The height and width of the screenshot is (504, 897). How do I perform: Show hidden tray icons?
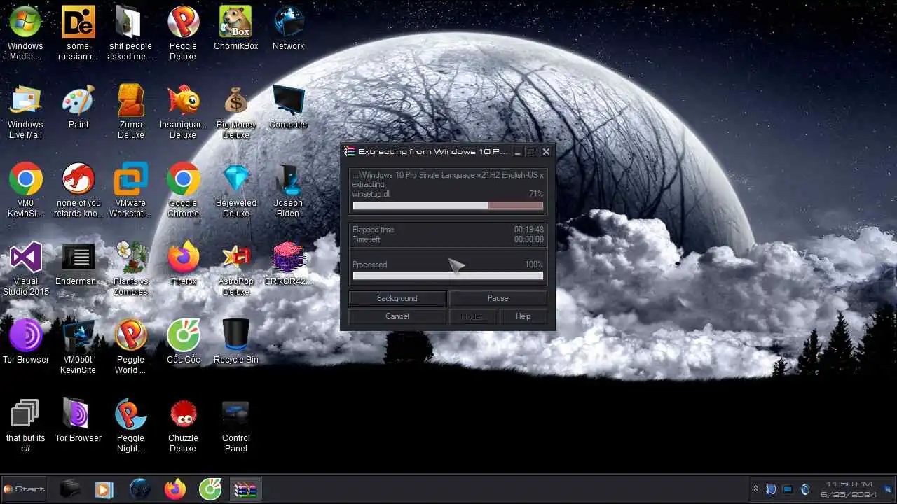755,489
